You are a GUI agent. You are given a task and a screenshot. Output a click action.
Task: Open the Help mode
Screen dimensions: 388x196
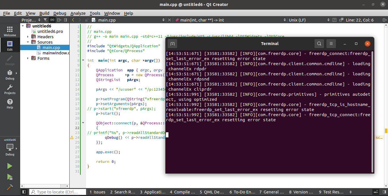10,104
